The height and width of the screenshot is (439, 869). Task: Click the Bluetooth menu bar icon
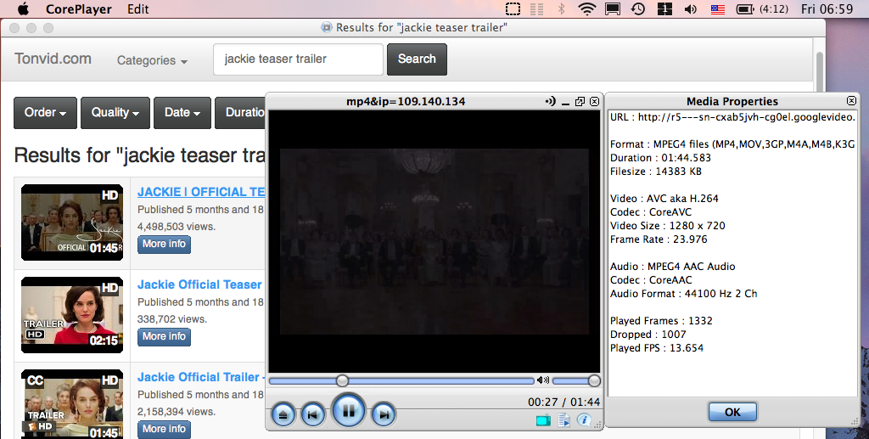pyautogui.click(x=561, y=8)
